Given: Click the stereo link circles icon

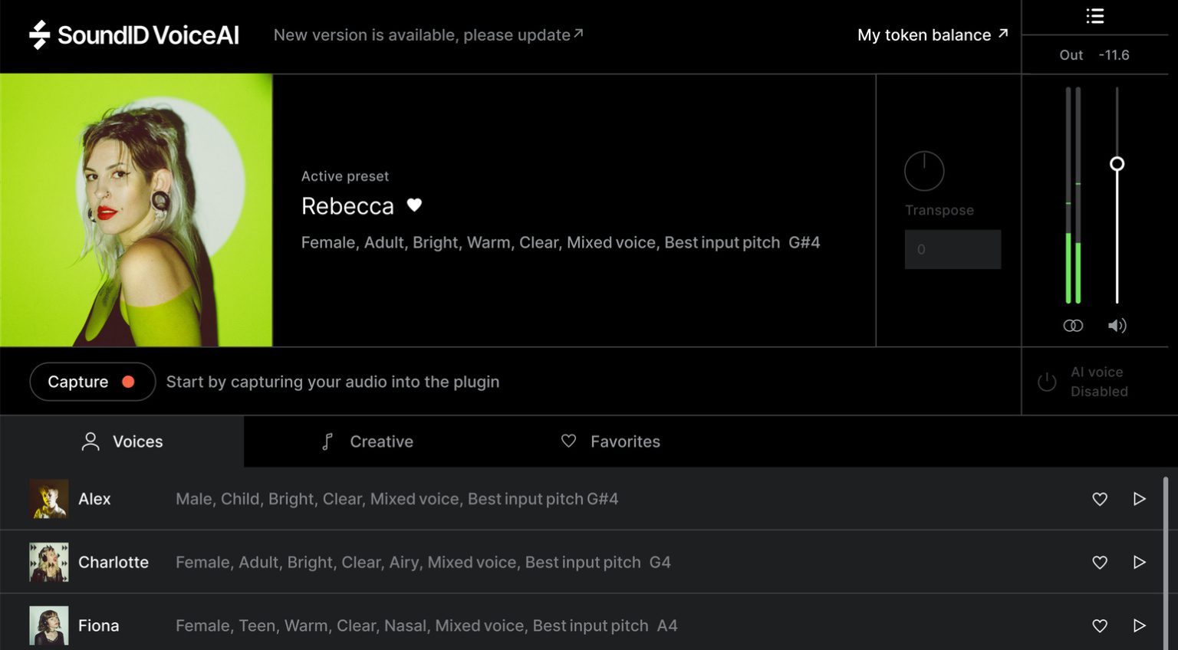Looking at the screenshot, I should tap(1073, 326).
